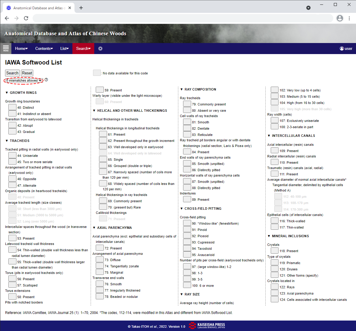Open the Contents menu
This screenshot has width=356, height=331.
[x=44, y=48]
